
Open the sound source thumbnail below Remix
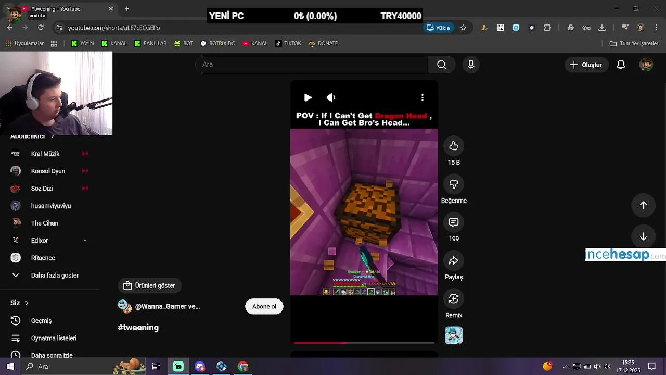[x=454, y=335]
